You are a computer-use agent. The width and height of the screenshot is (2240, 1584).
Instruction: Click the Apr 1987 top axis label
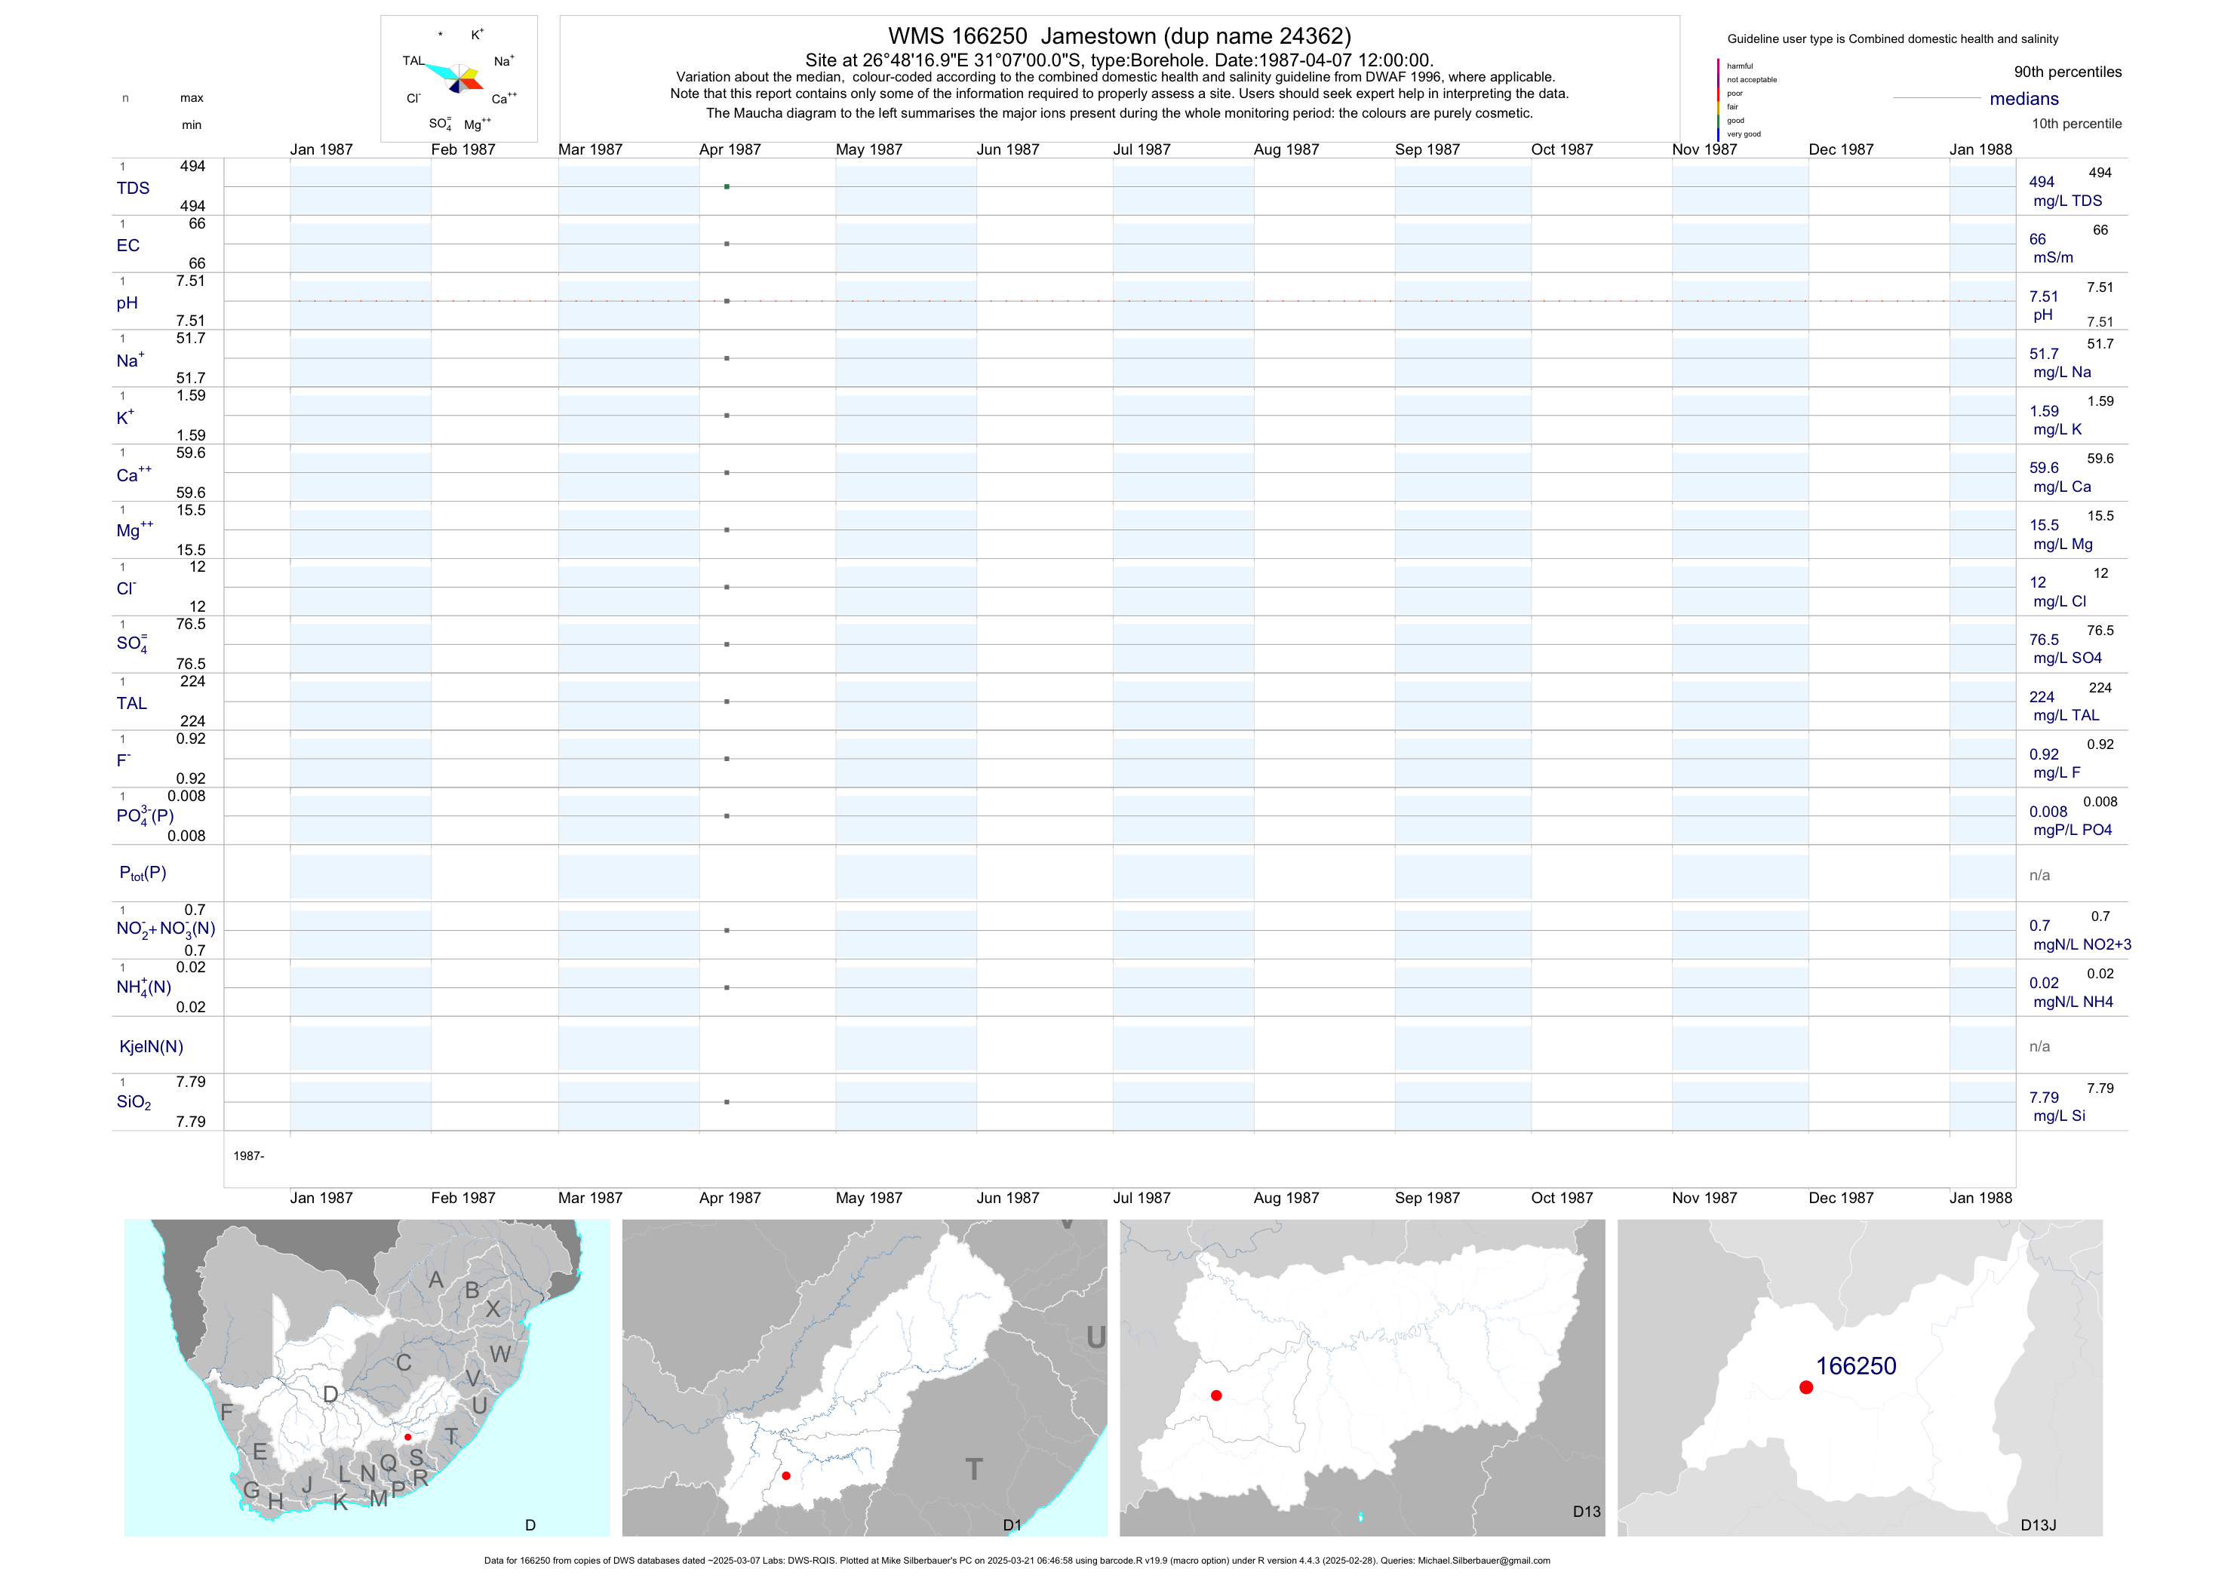[x=730, y=149]
